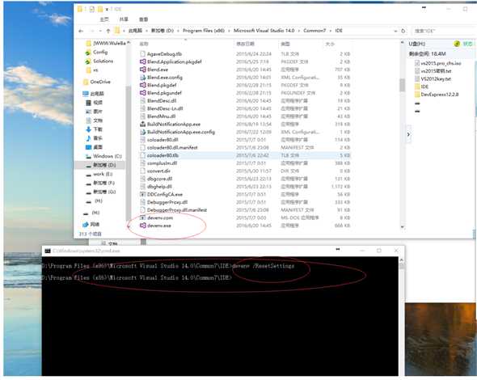Sort by the size column header
Image resolution: width=477 pixels, height=380 pixels.
click(x=330, y=44)
